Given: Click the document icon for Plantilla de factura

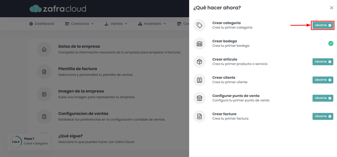Looking at the screenshot, I should [x=44, y=72].
